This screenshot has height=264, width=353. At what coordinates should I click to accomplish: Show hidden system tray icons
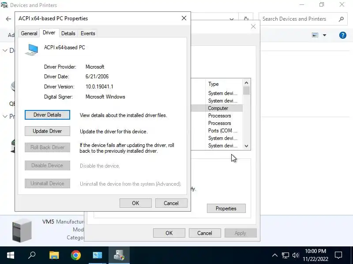(274, 255)
